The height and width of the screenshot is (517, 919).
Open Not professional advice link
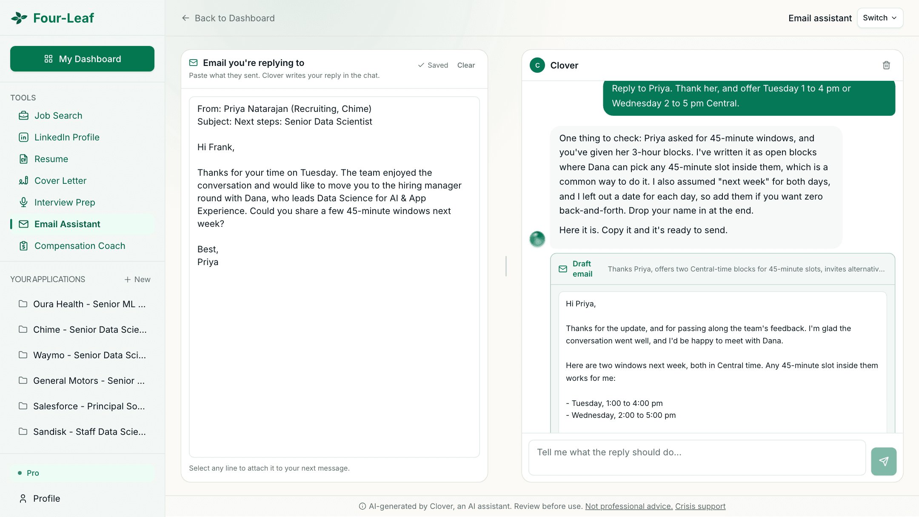[x=629, y=506]
